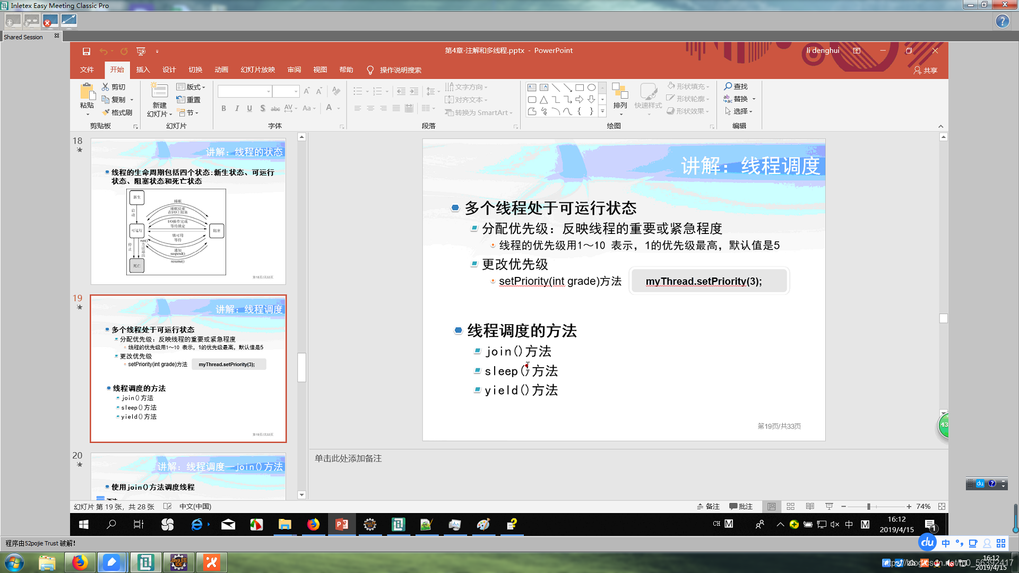Viewport: 1019px width, 573px height.
Task: Click the Find magnifier icon
Action: 728,86
